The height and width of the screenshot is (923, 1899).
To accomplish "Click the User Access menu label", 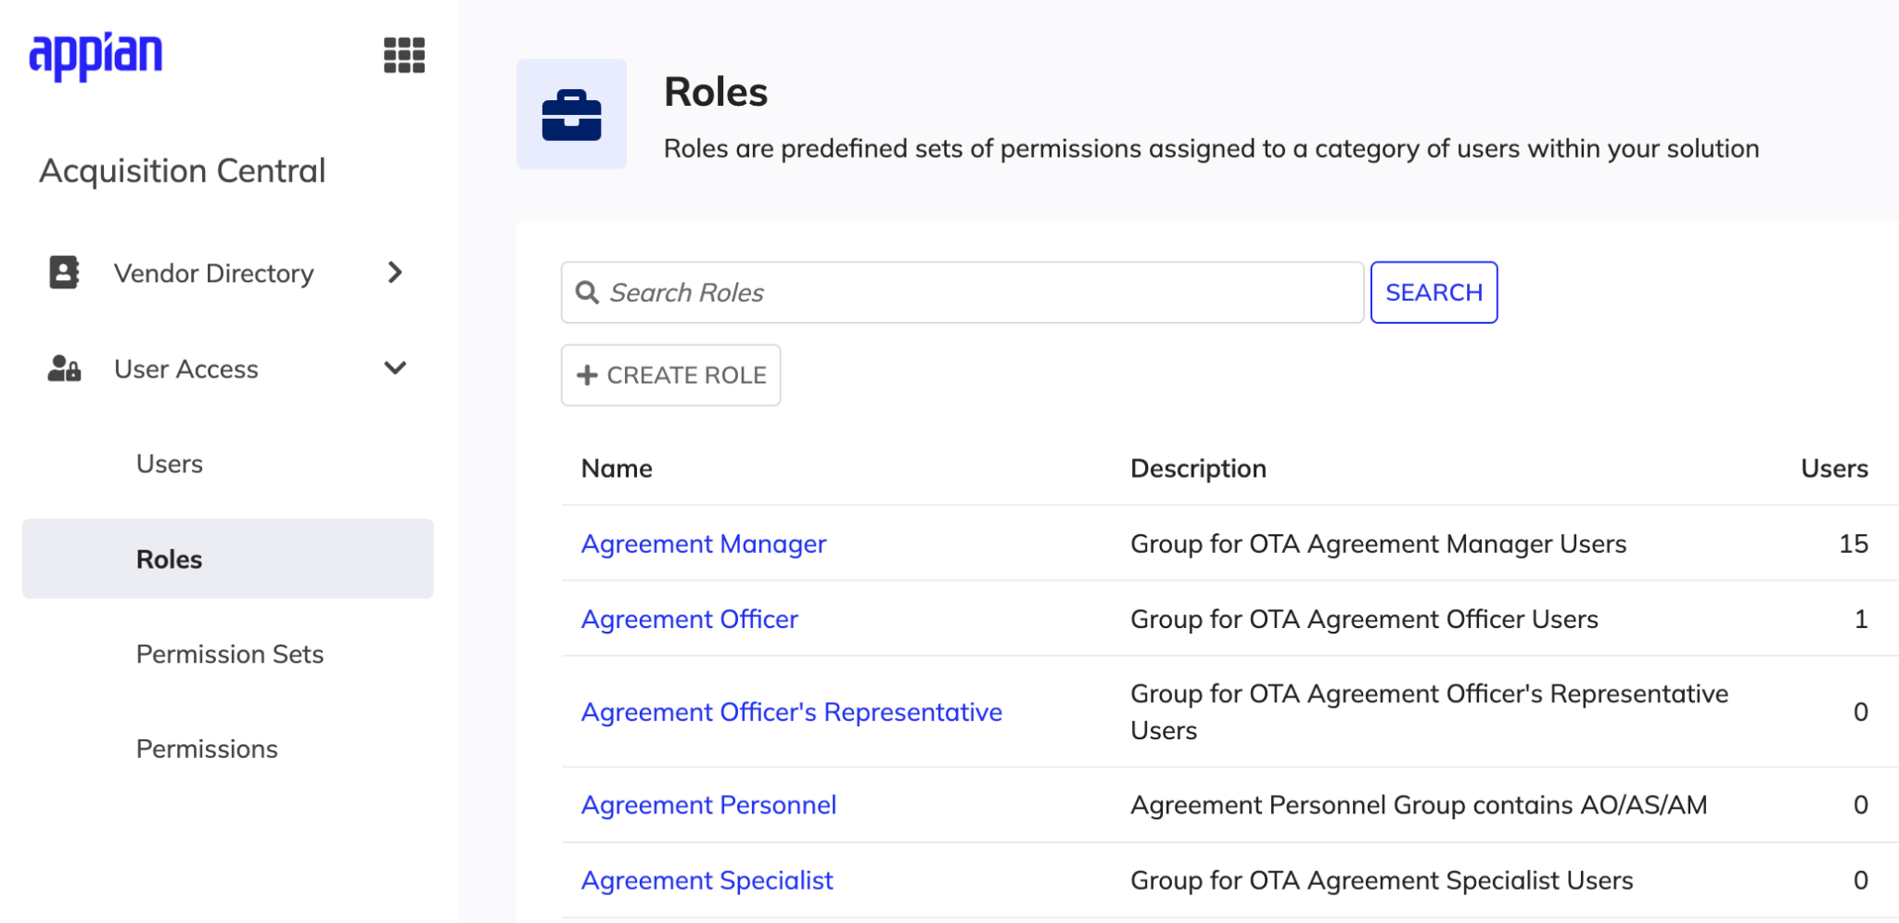I will click(x=186, y=369).
